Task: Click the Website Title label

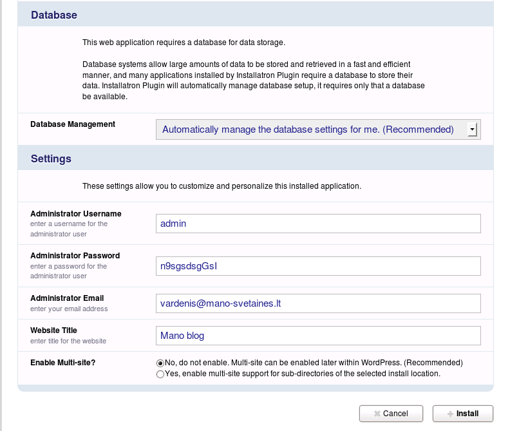Action: coord(53,330)
